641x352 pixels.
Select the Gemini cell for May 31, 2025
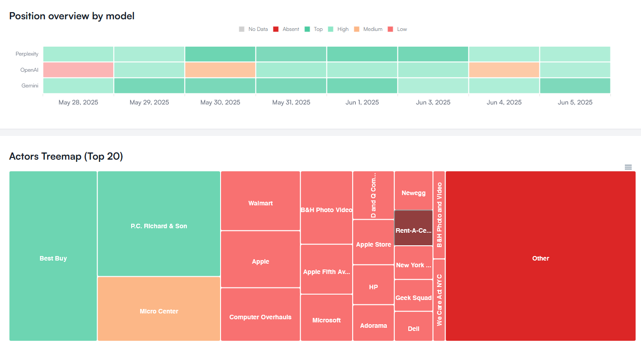tap(291, 86)
